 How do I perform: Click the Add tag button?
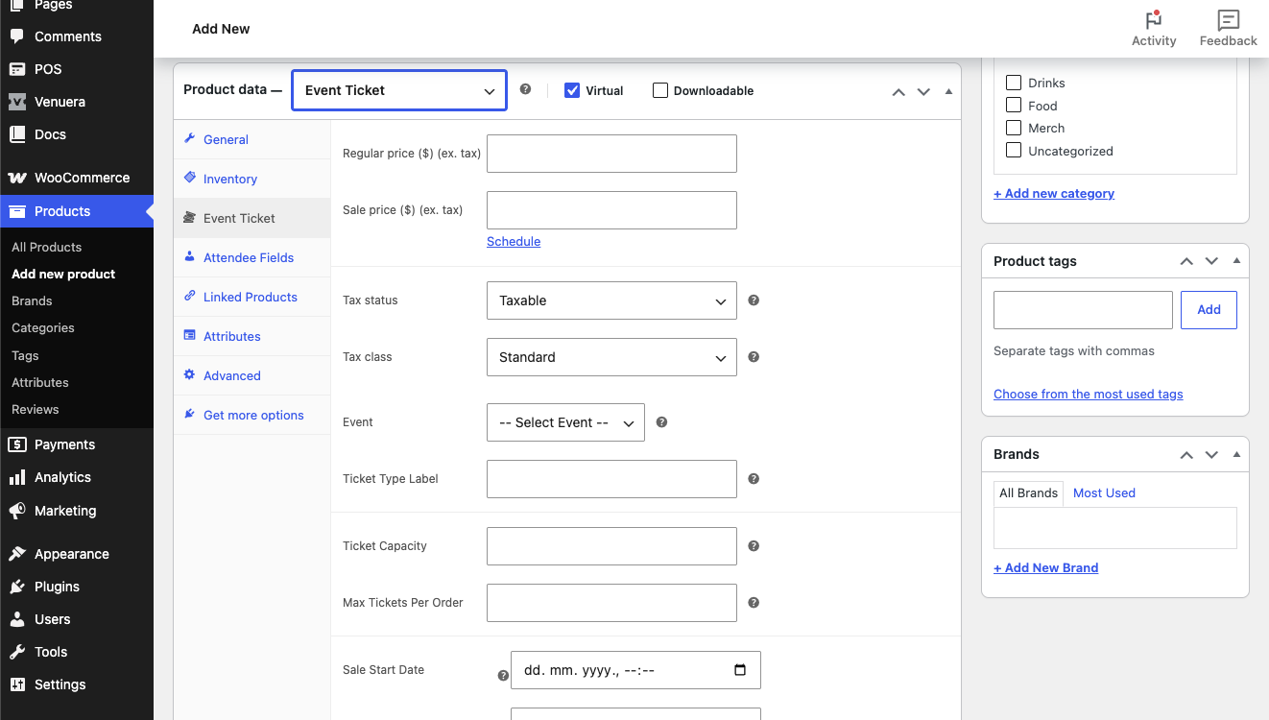[x=1209, y=310]
